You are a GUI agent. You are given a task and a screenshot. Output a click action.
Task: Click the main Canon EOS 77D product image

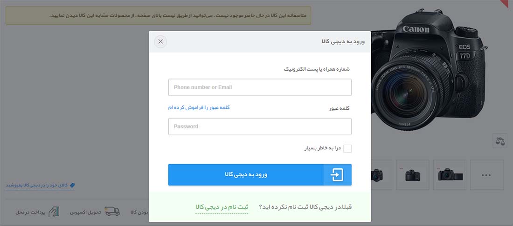429,70
